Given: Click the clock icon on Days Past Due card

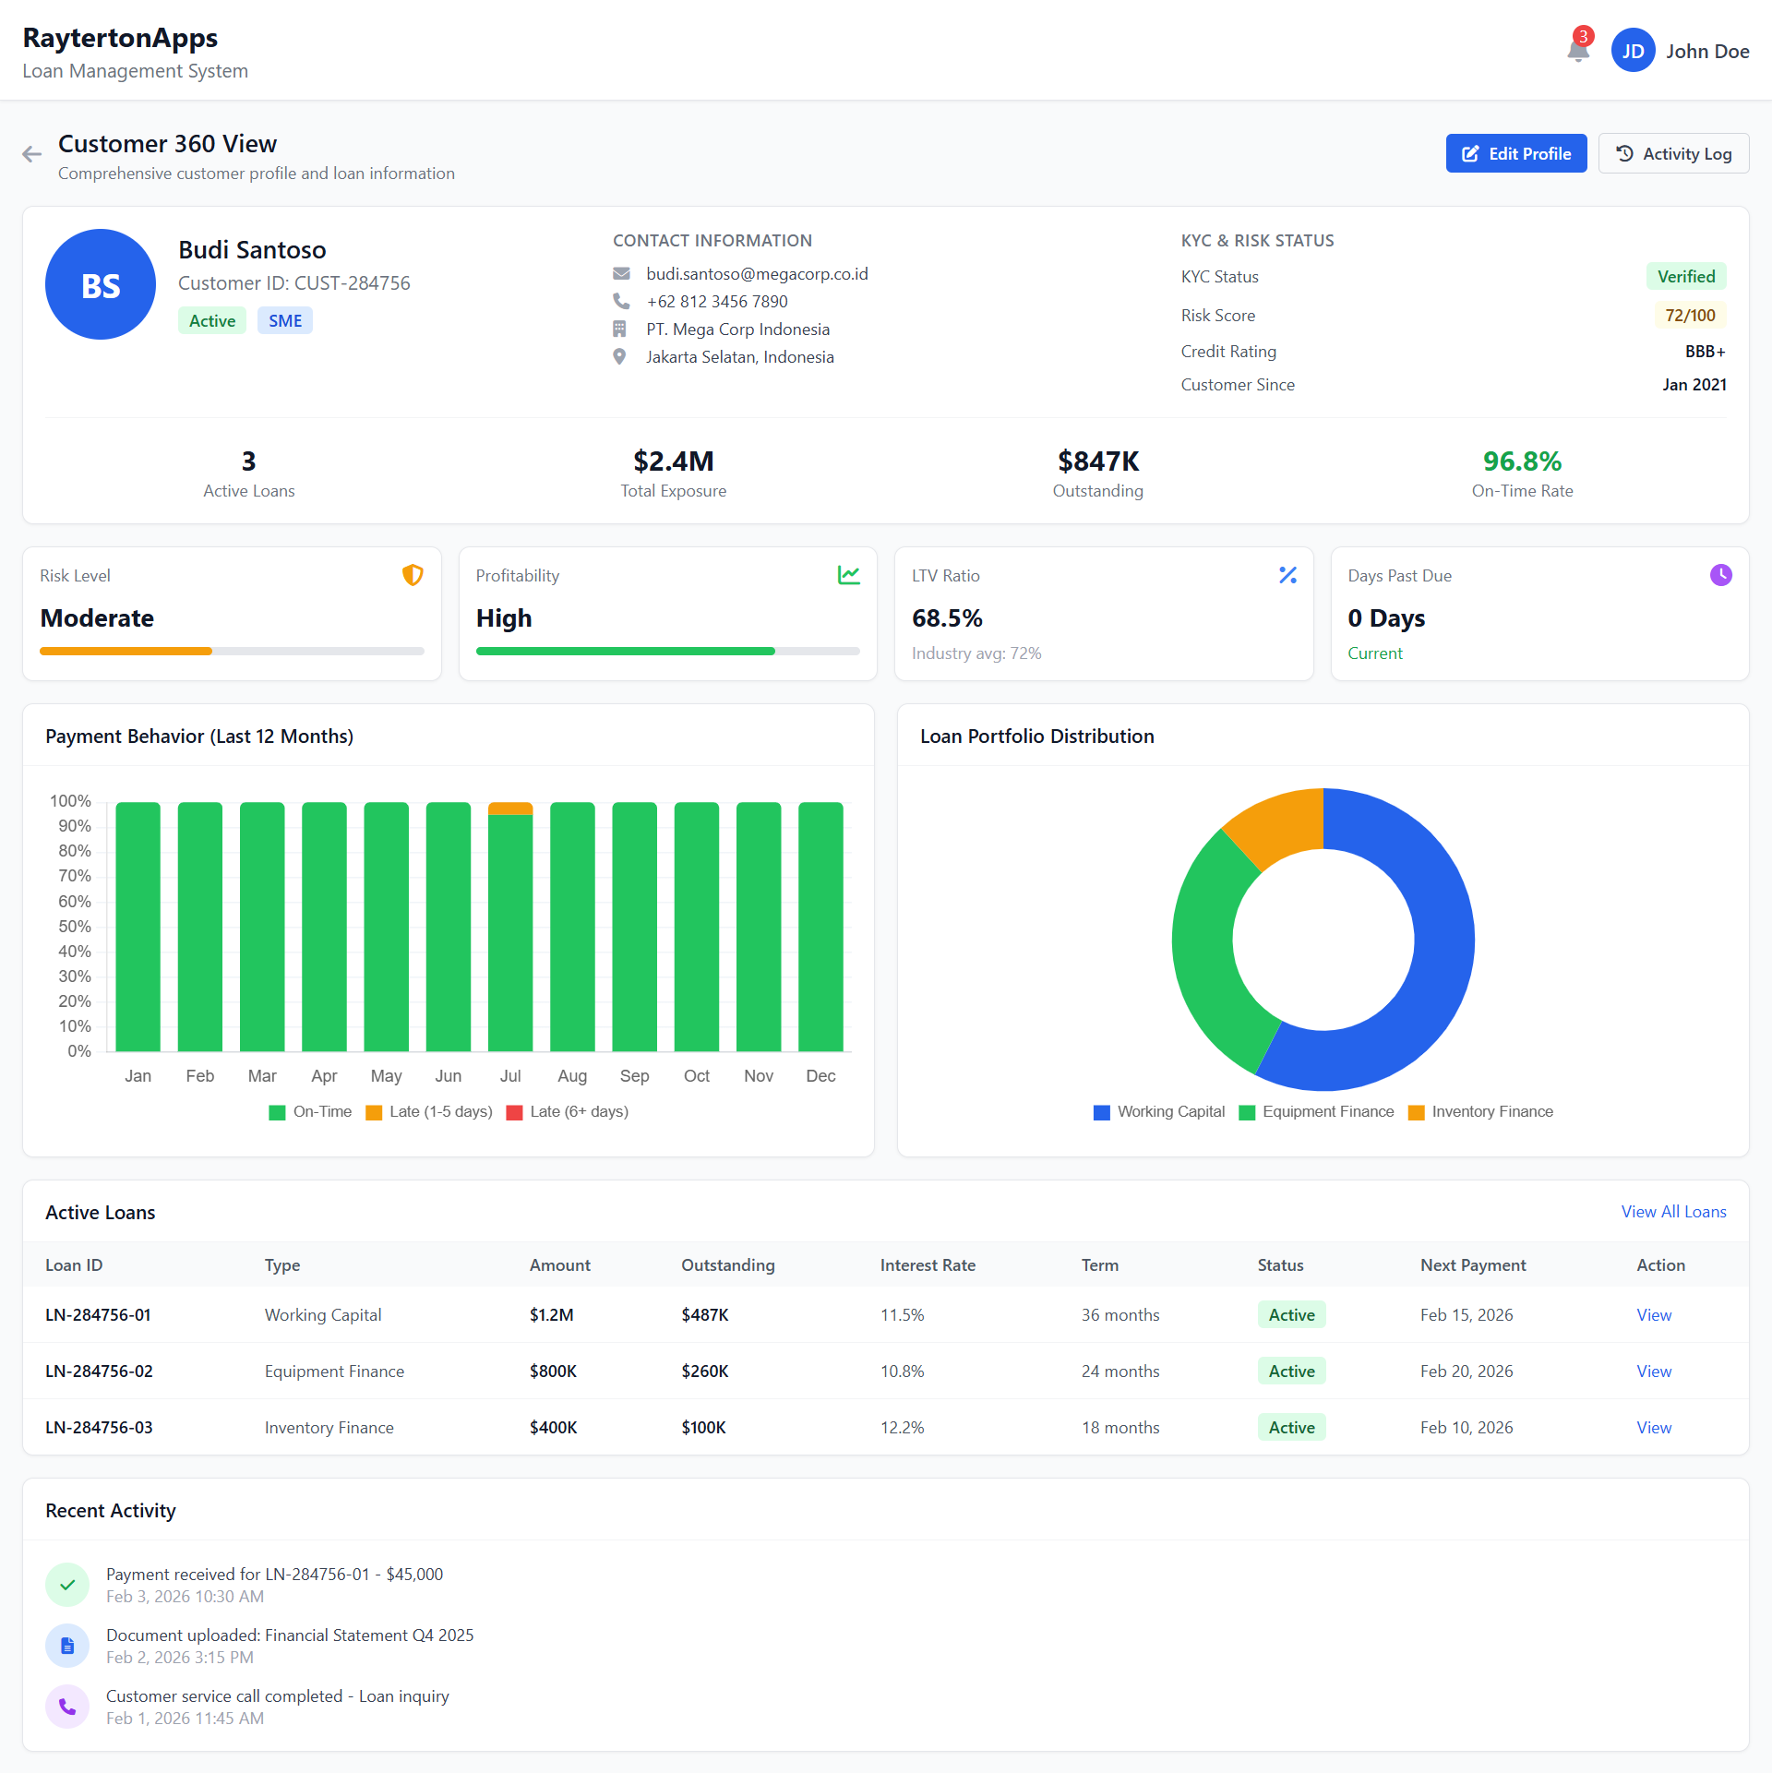Looking at the screenshot, I should pos(1721,574).
